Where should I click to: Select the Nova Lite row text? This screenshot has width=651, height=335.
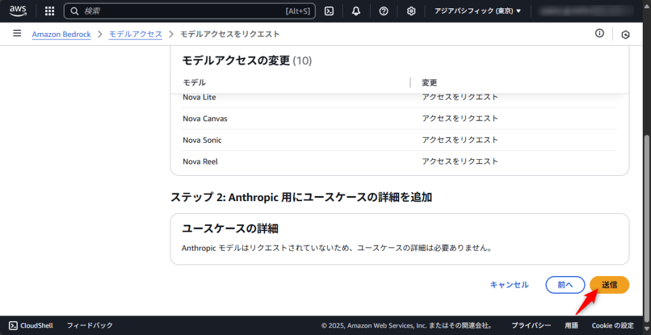[199, 98]
